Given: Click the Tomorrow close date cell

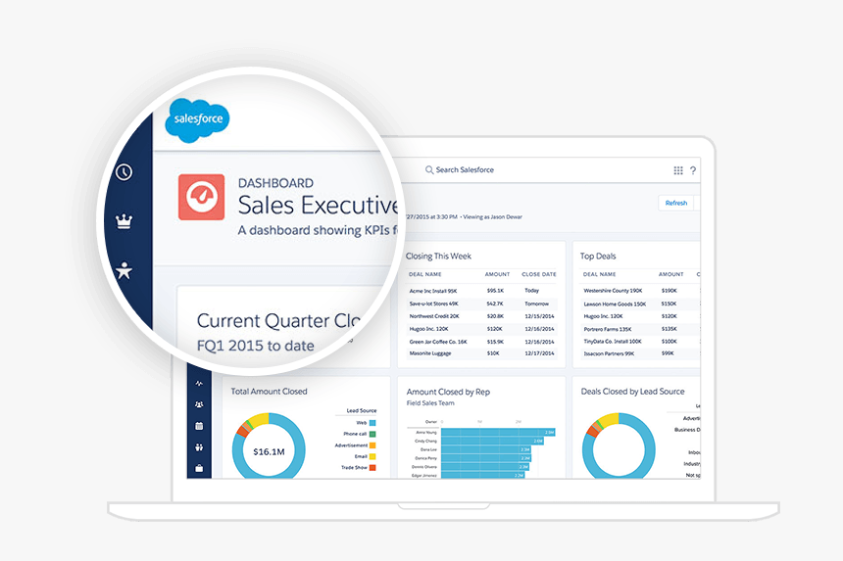Looking at the screenshot, I should 536,304.
